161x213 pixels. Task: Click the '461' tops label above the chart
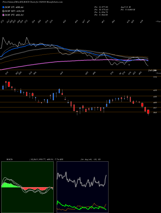pos(103,22)
